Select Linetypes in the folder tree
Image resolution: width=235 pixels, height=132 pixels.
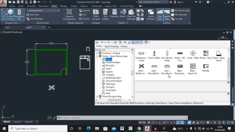pyautogui.click(x=110, y=75)
